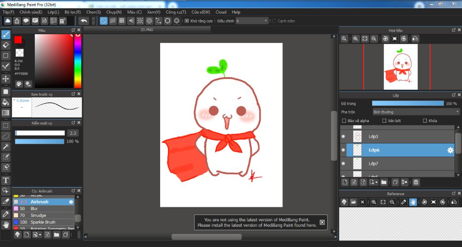Select the Lasso tool

pyautogui.click(x=5, y=136)
